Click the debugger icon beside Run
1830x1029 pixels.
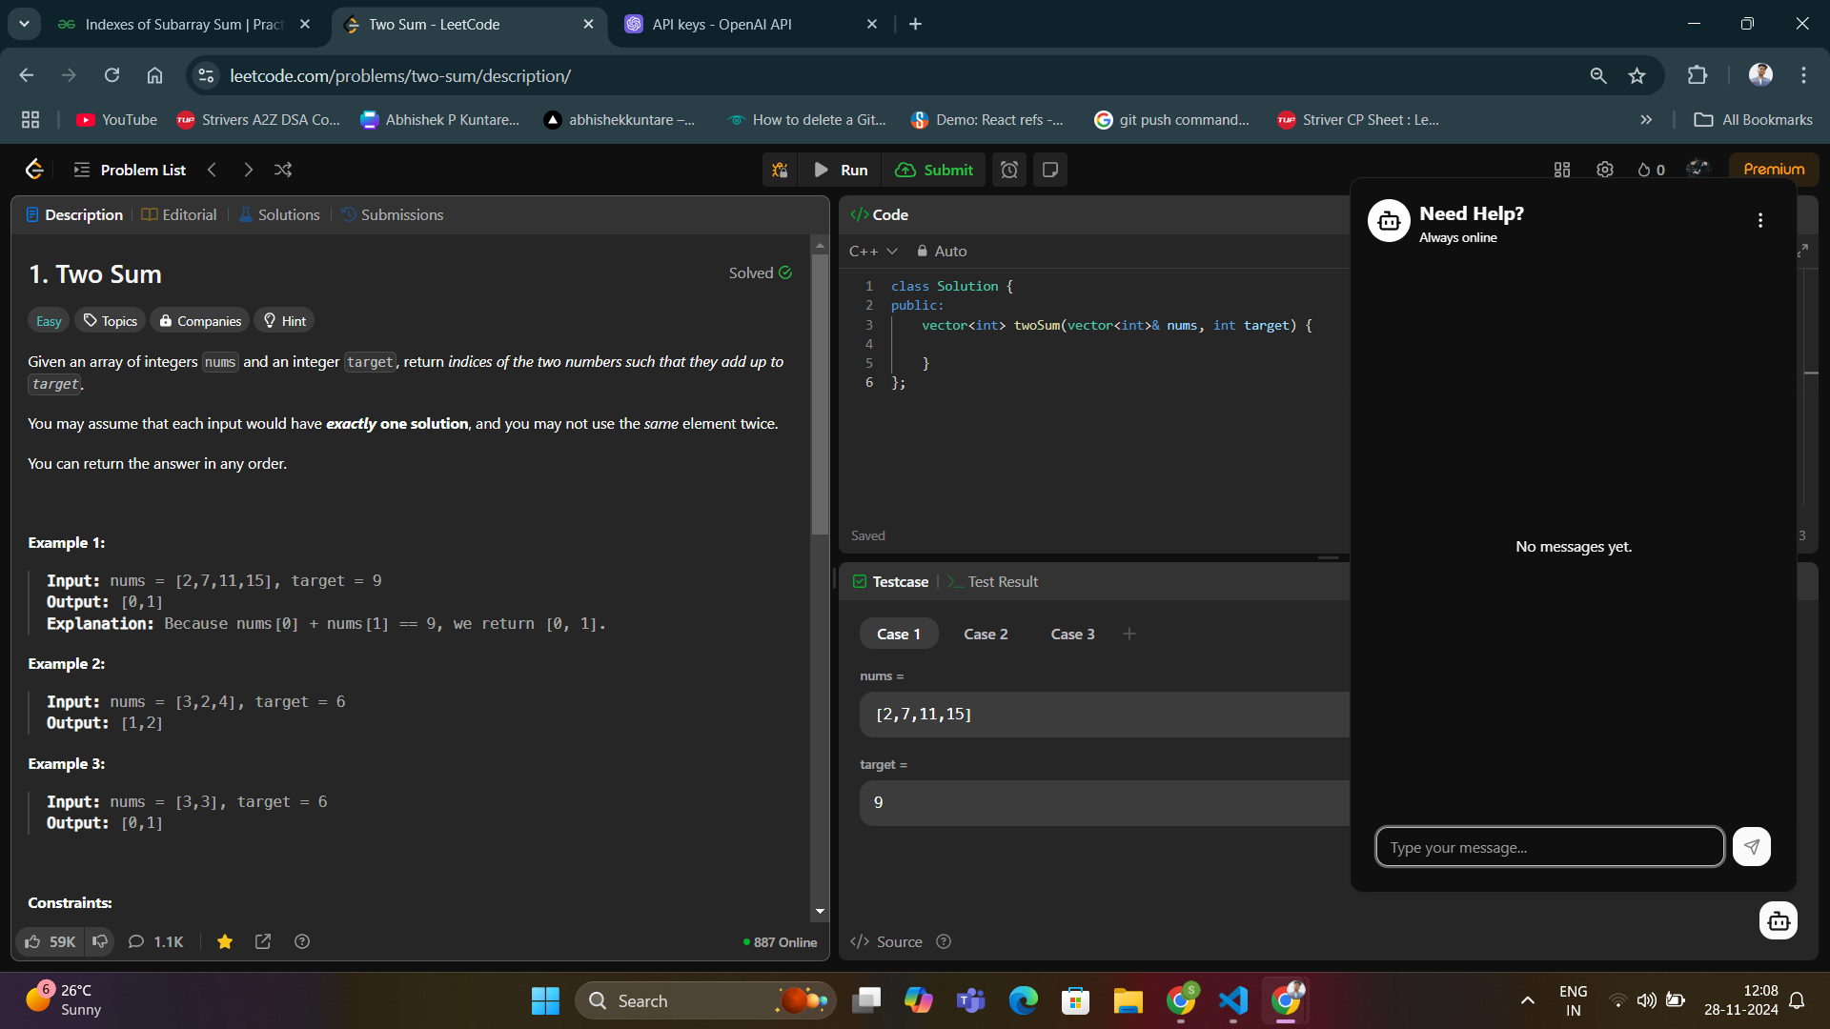780,170
